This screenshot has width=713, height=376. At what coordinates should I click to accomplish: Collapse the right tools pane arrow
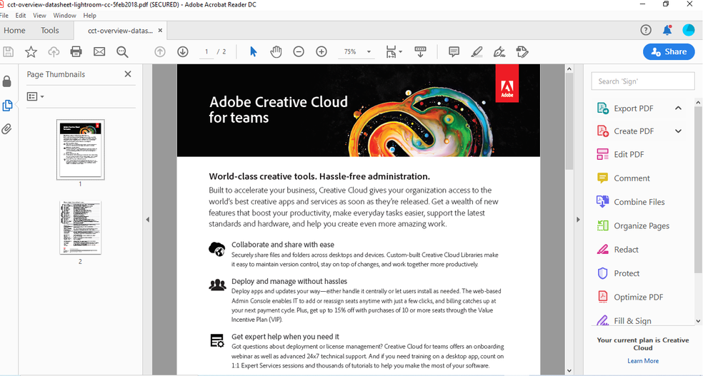pyautogui.click(x=578, y=219)
